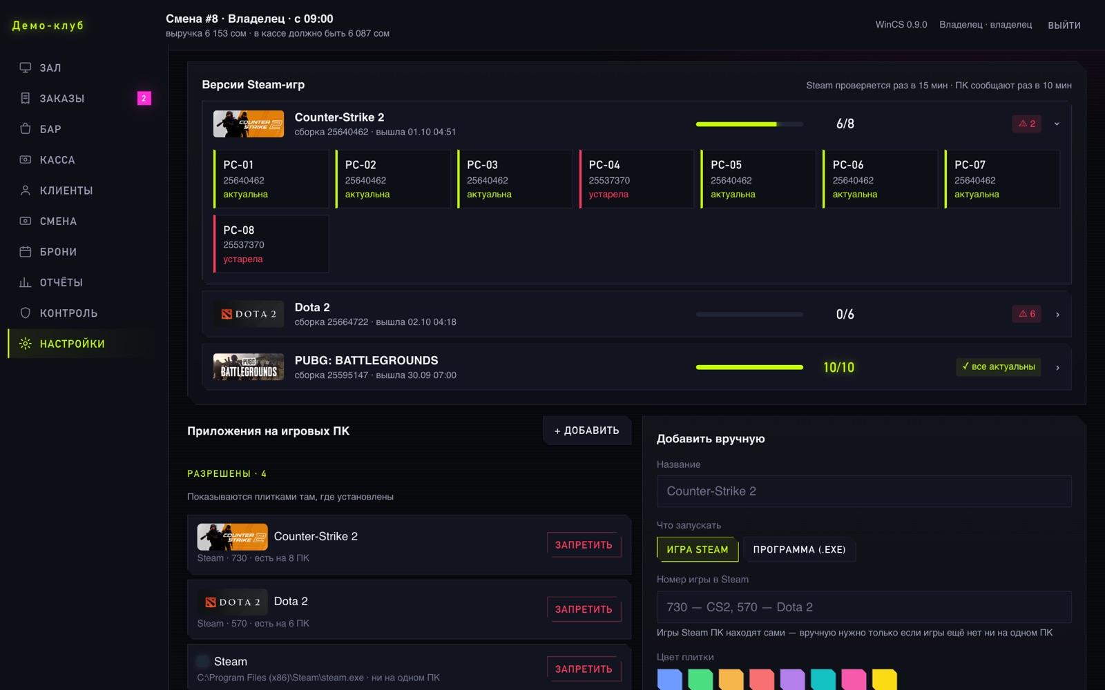Click the PC-05 version card
The image size is (1105, 690).
point(758,179)
